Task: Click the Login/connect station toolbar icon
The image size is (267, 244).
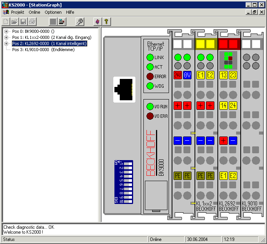Action: point(62,22)
